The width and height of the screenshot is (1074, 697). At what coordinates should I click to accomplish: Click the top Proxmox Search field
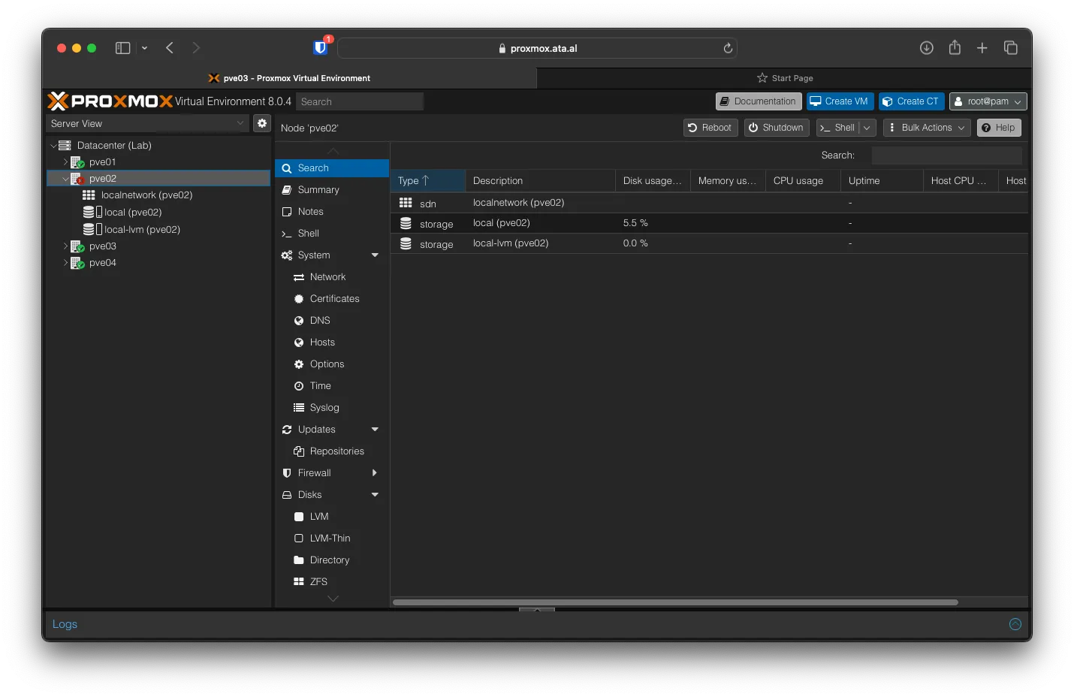click(x=359, y=101)
